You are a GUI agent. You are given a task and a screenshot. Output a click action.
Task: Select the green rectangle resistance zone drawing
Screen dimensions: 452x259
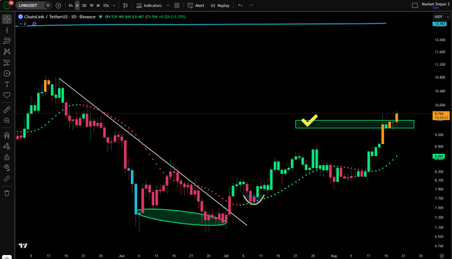pos(354,124)
